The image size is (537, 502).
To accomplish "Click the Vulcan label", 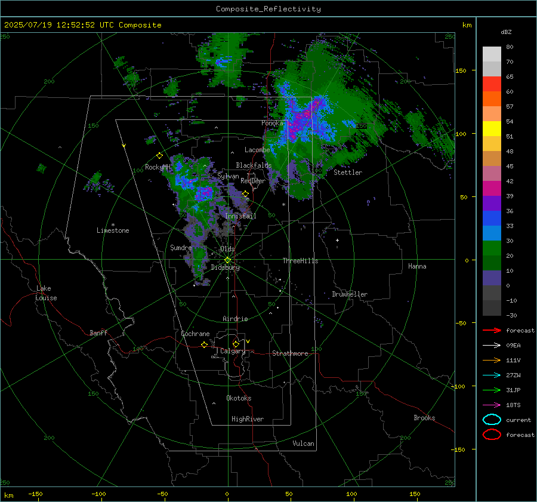I will (x=303, y=444).
